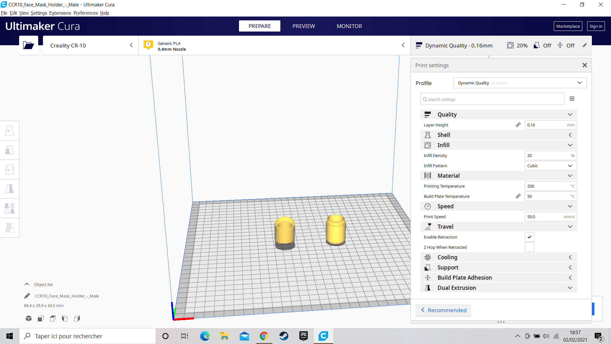Open the View menu

click(x=24, y=13)
